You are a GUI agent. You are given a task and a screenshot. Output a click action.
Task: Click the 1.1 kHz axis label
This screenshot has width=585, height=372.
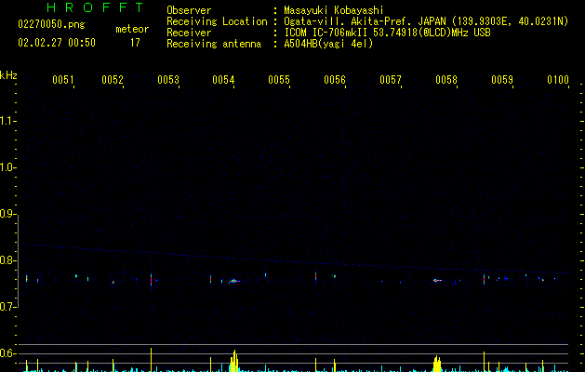7,121
